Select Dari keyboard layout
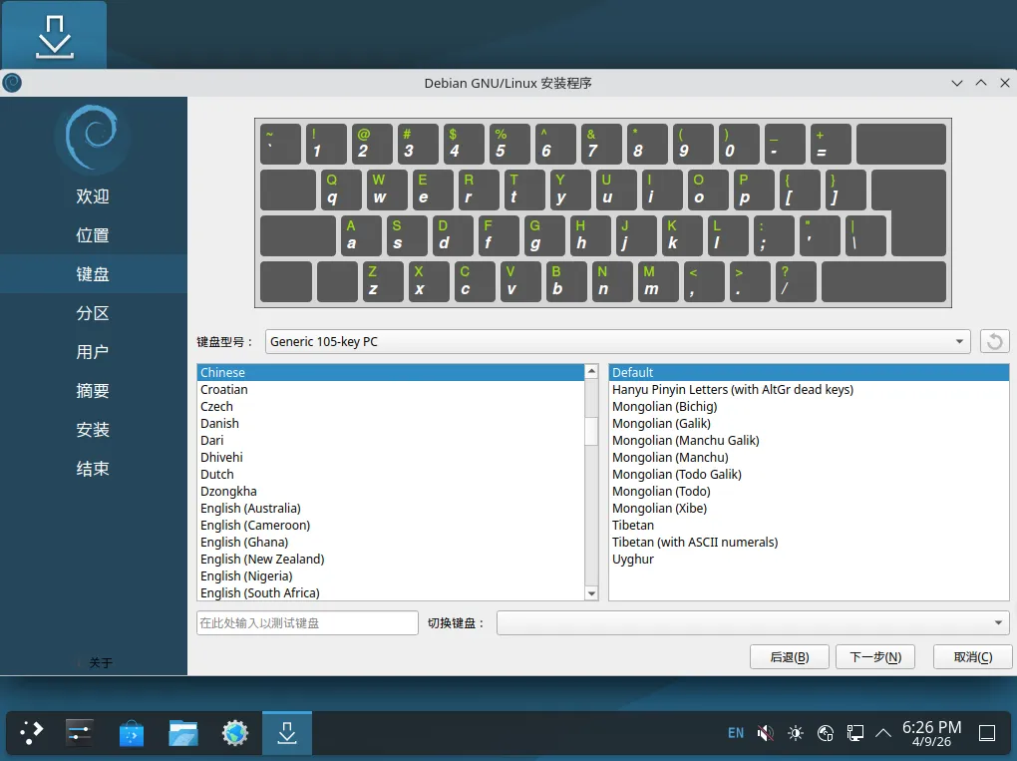 391,440
